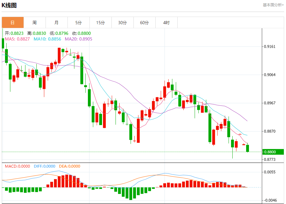Open the 15分 interval tab

click(100, 22)
